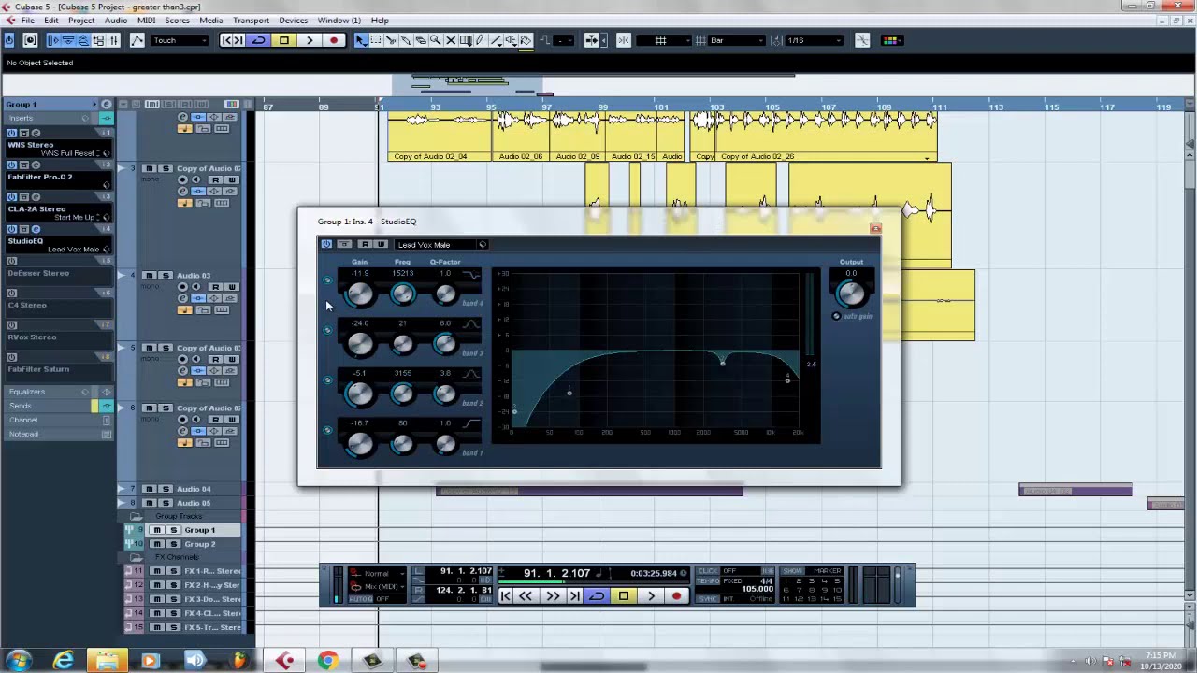1197x673 pixels.
Task: Click toolbar Play button at top
Action: (x=310, y=40)
